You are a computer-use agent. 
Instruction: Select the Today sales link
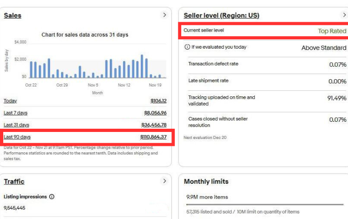10,101
